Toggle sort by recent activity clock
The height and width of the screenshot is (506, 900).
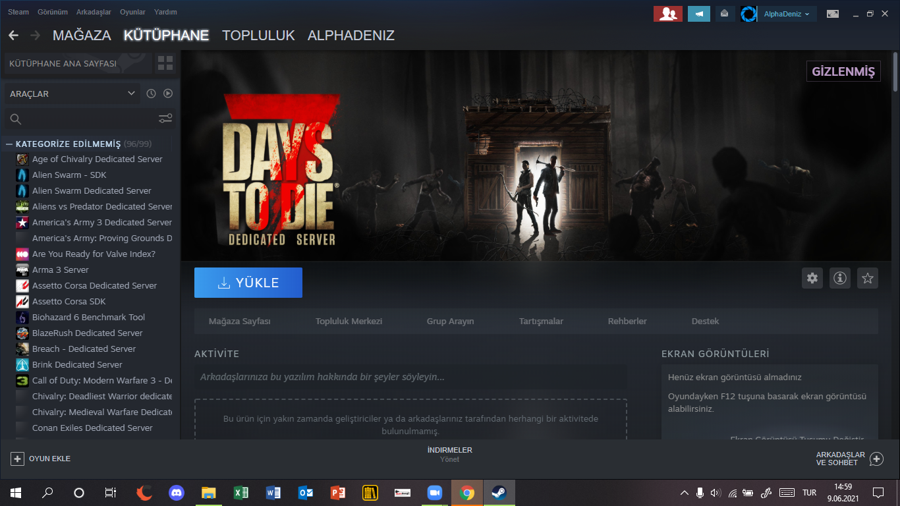click(x=151, y=94)
